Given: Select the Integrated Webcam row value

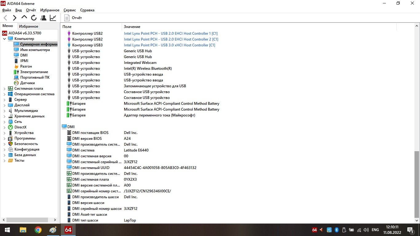Looking at the screenshot, I should pos(140,63).
